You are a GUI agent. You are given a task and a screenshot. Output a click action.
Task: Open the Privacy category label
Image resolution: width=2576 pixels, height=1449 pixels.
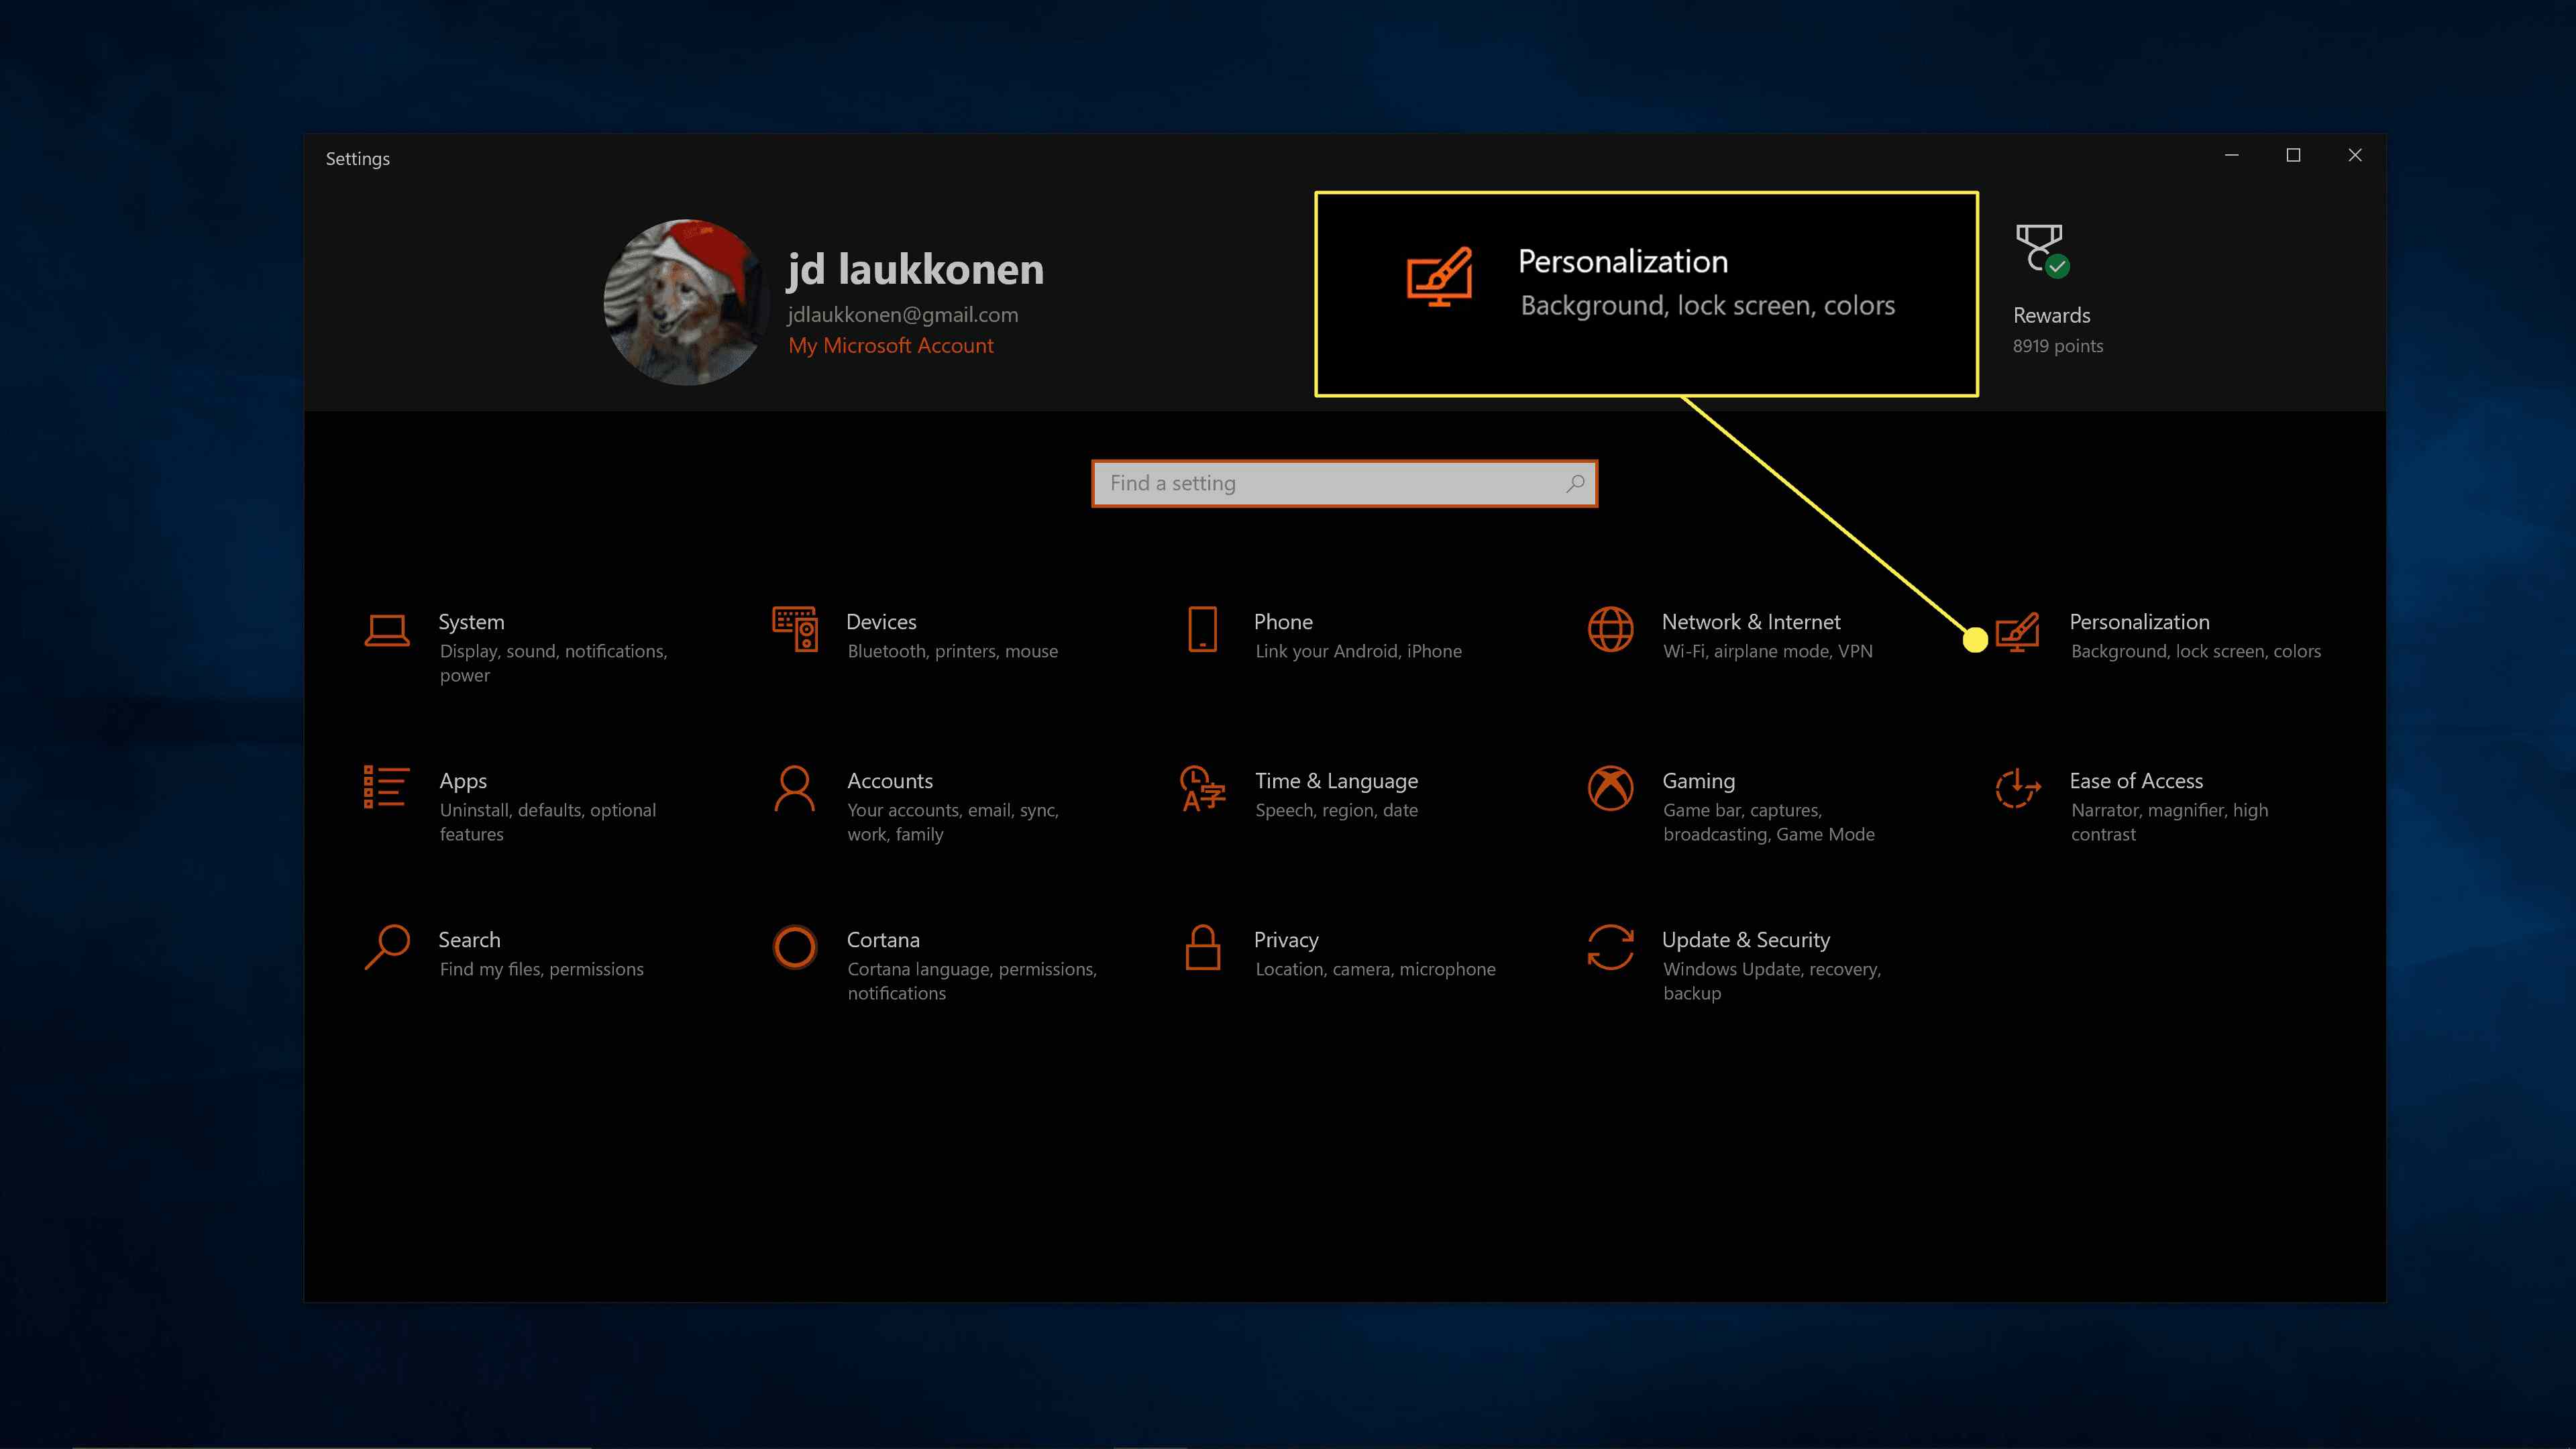coord(1286,940)
